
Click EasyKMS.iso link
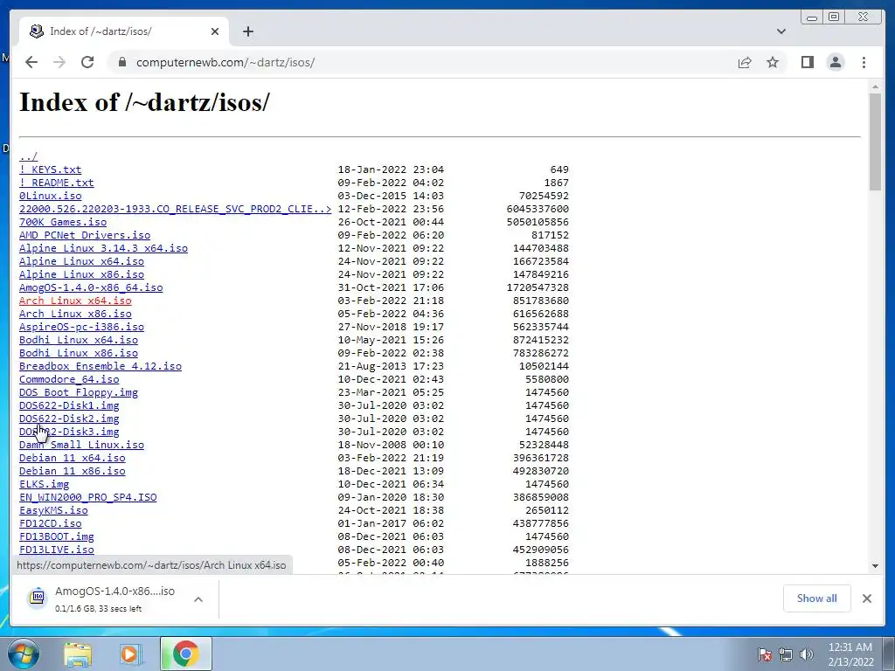coord(53,510)
